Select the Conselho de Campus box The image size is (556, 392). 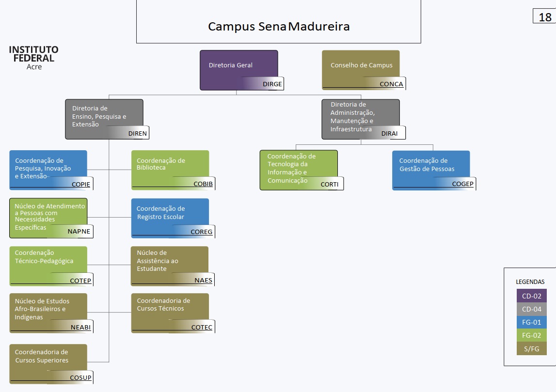(x=361, y=70)
